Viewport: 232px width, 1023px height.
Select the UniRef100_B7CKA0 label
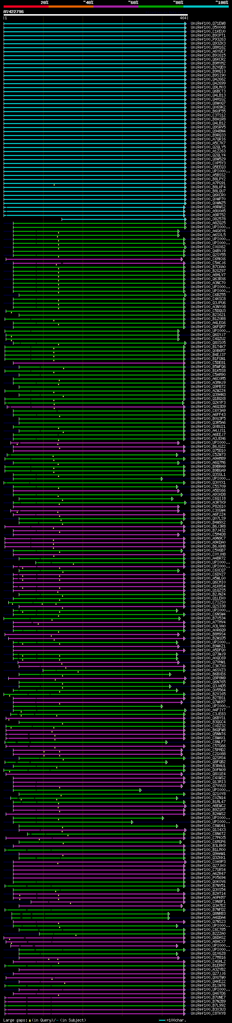pyautogui.click(x=208, y=267)
